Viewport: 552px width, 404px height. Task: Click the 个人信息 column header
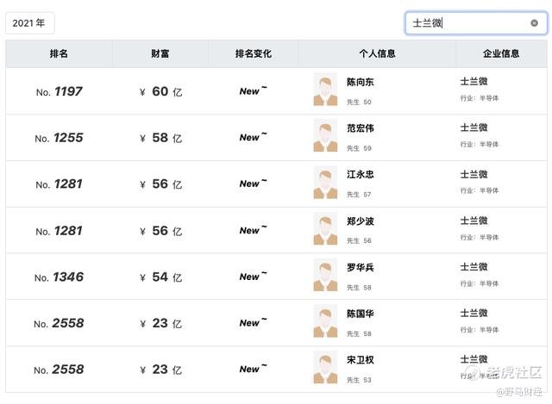(x=377, y=53)
